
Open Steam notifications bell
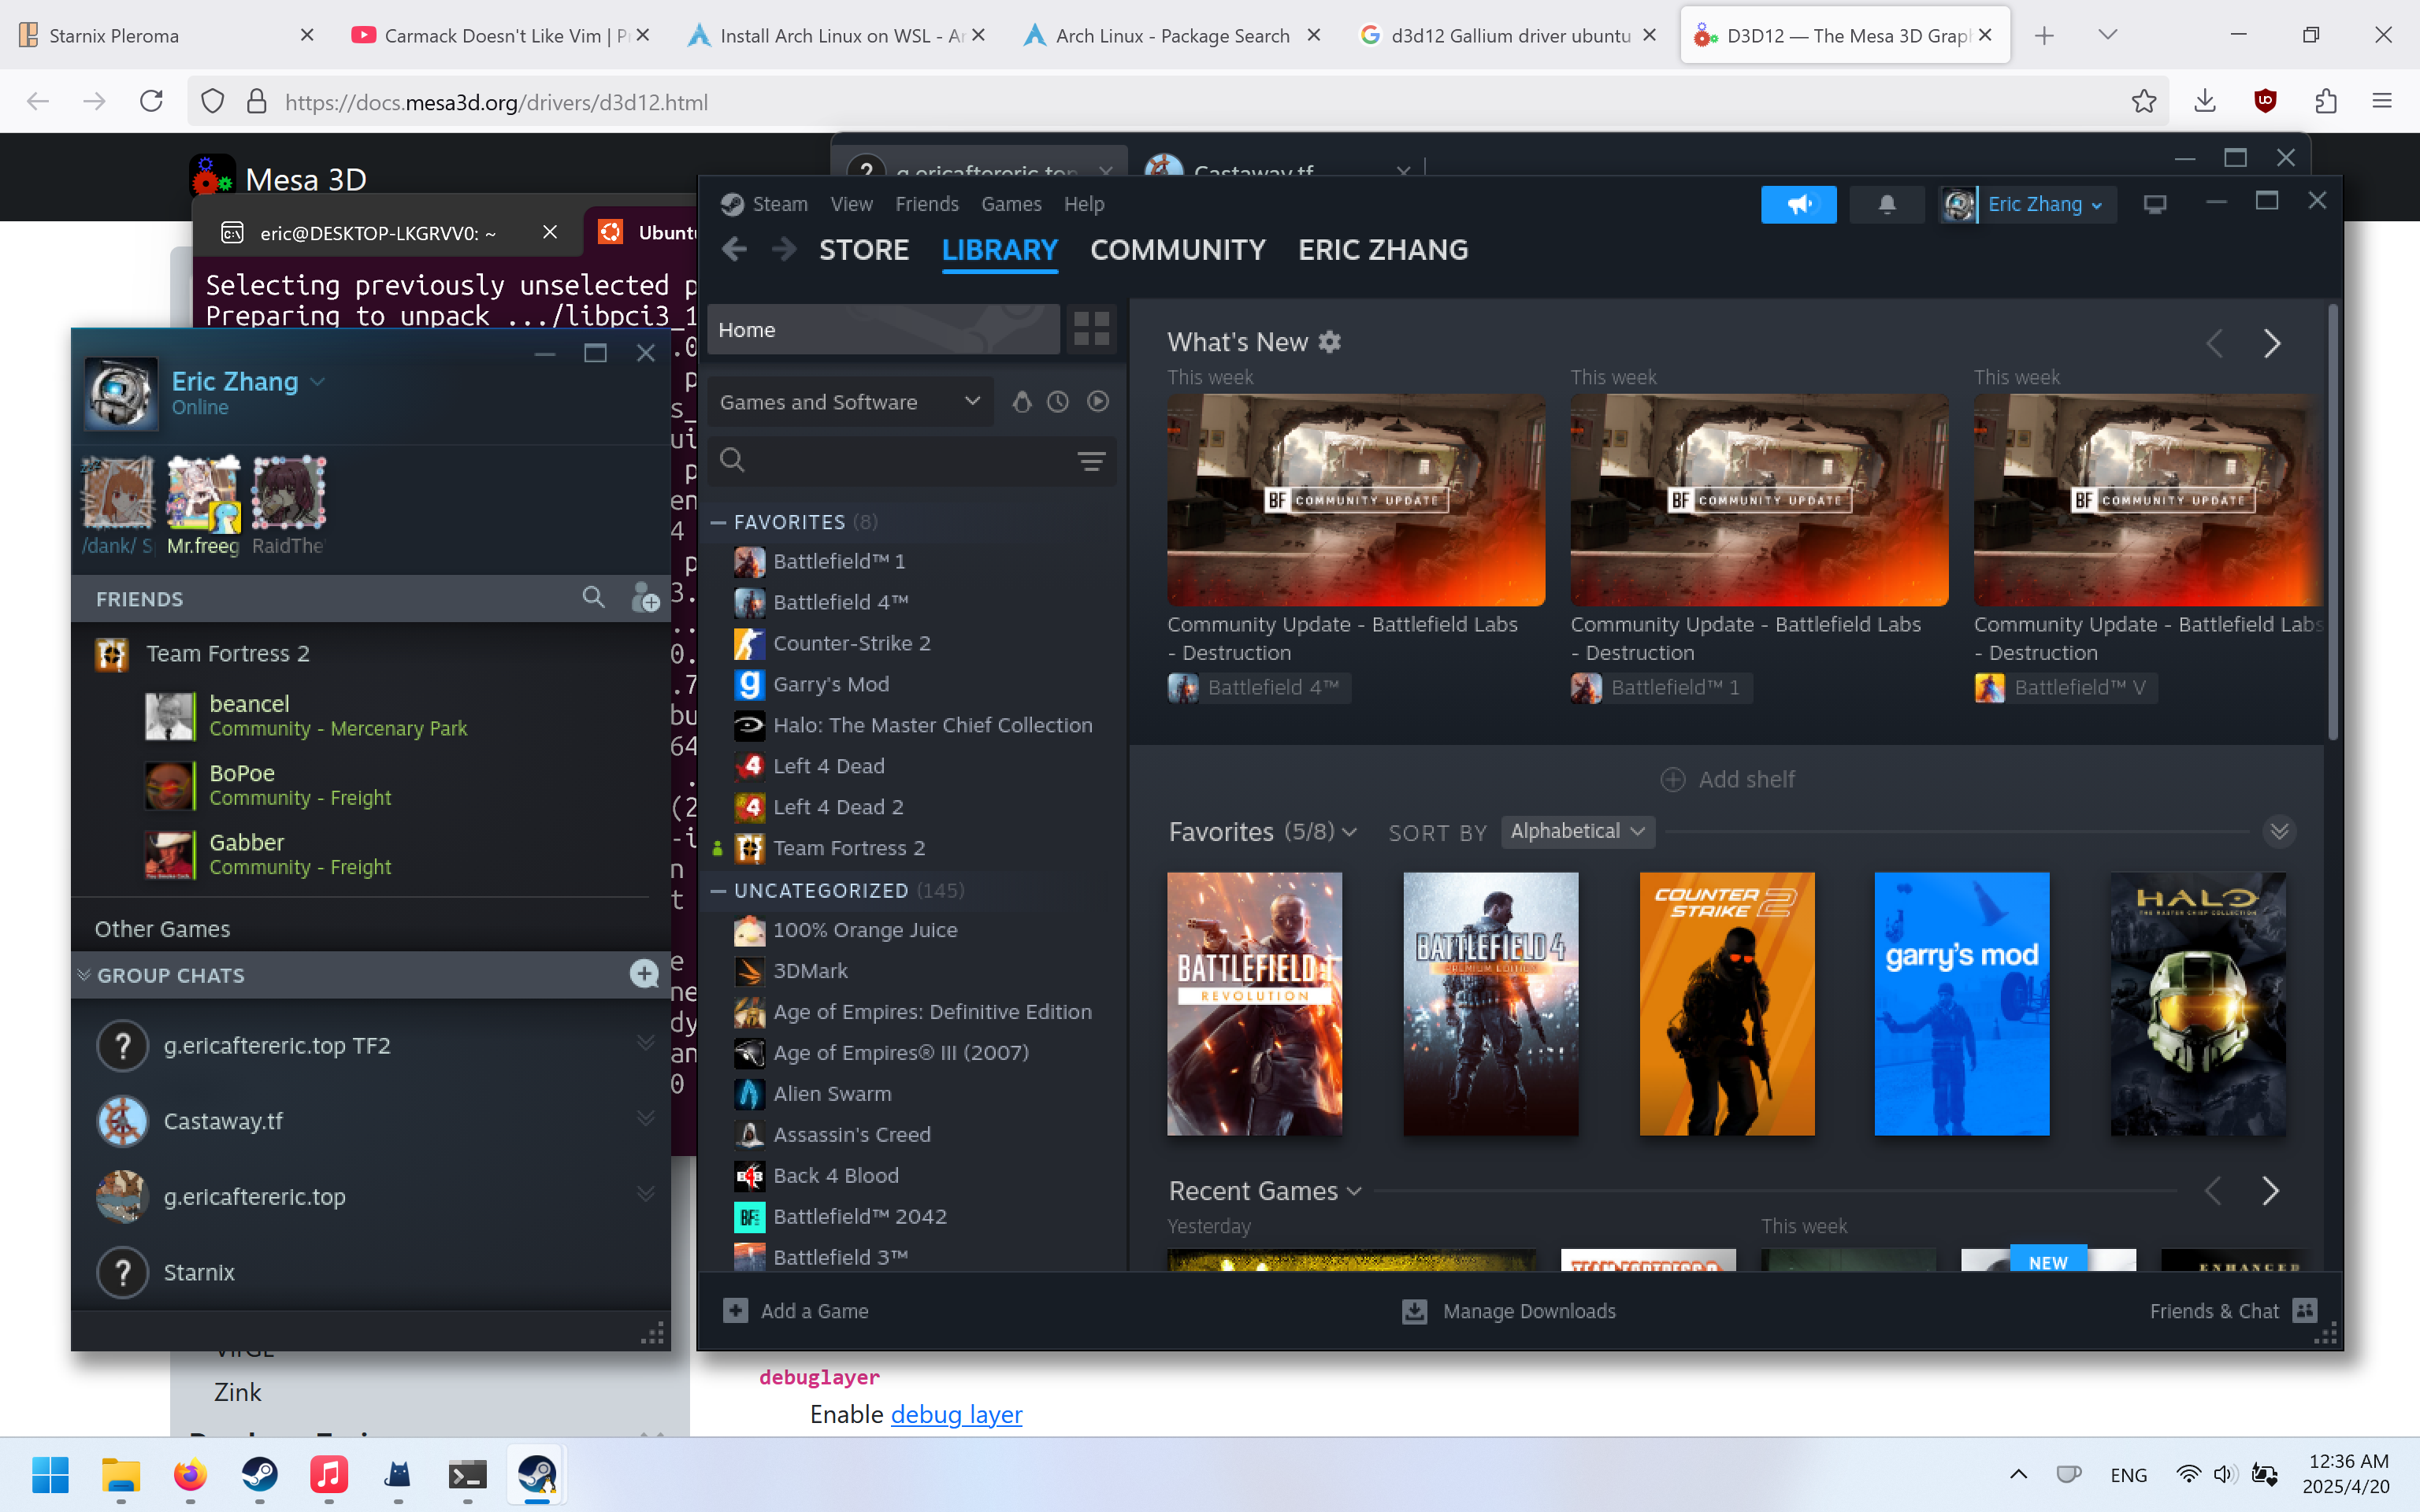coord(1886,204)
